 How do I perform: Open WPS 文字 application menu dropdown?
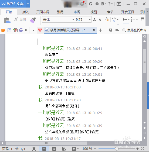(x=28, y=4)
